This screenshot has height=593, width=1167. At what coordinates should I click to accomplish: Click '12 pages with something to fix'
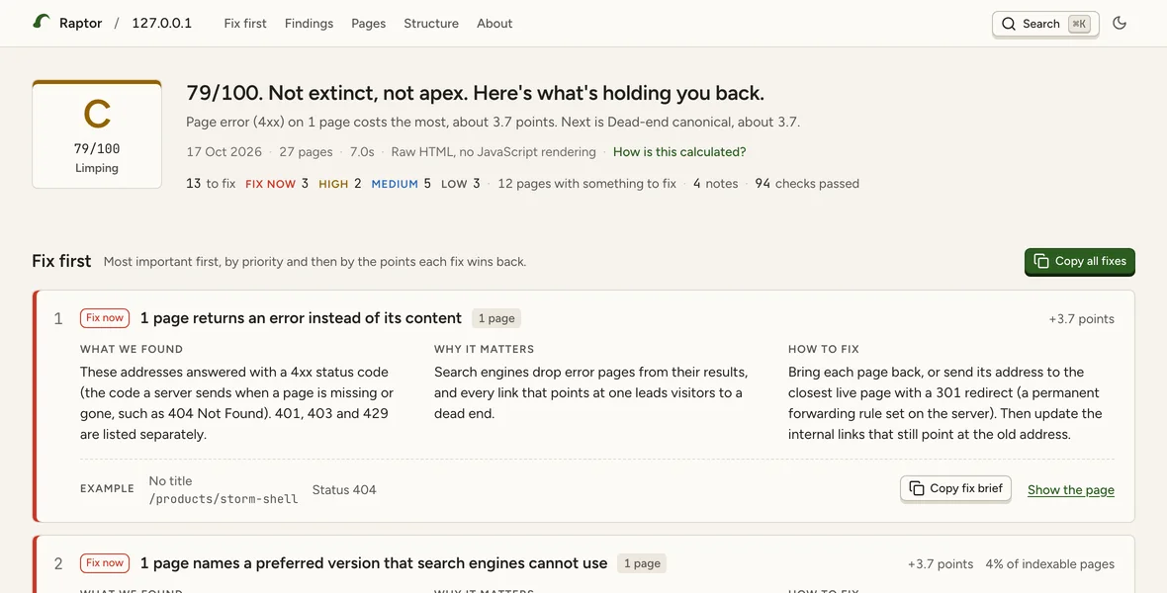(x=586, y=184)
